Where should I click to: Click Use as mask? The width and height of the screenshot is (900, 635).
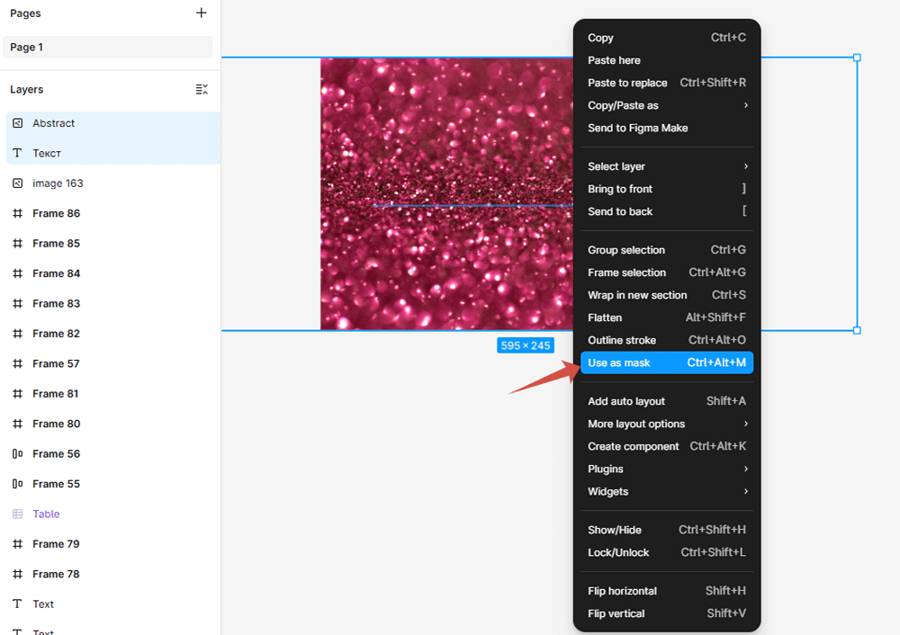click(667, 362)
